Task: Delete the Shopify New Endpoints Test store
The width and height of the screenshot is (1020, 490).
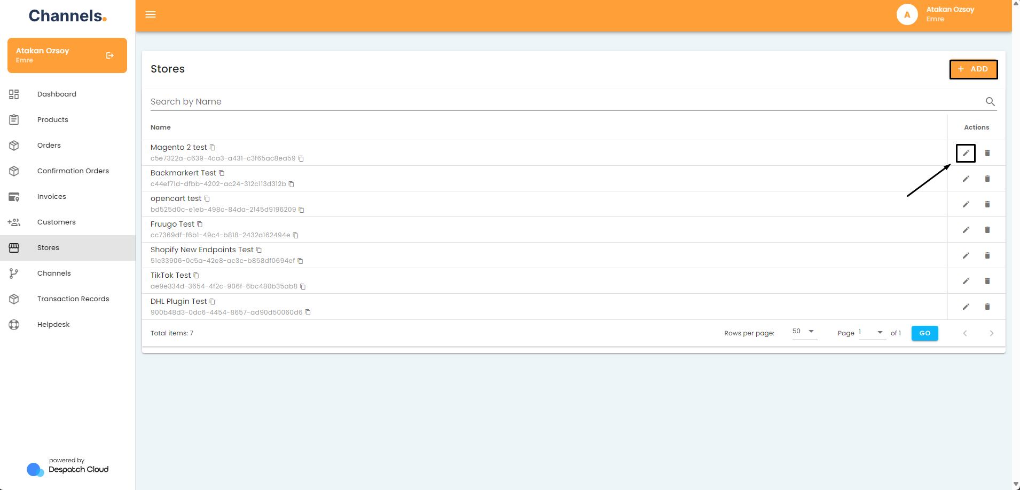Action: click(987, 255)
